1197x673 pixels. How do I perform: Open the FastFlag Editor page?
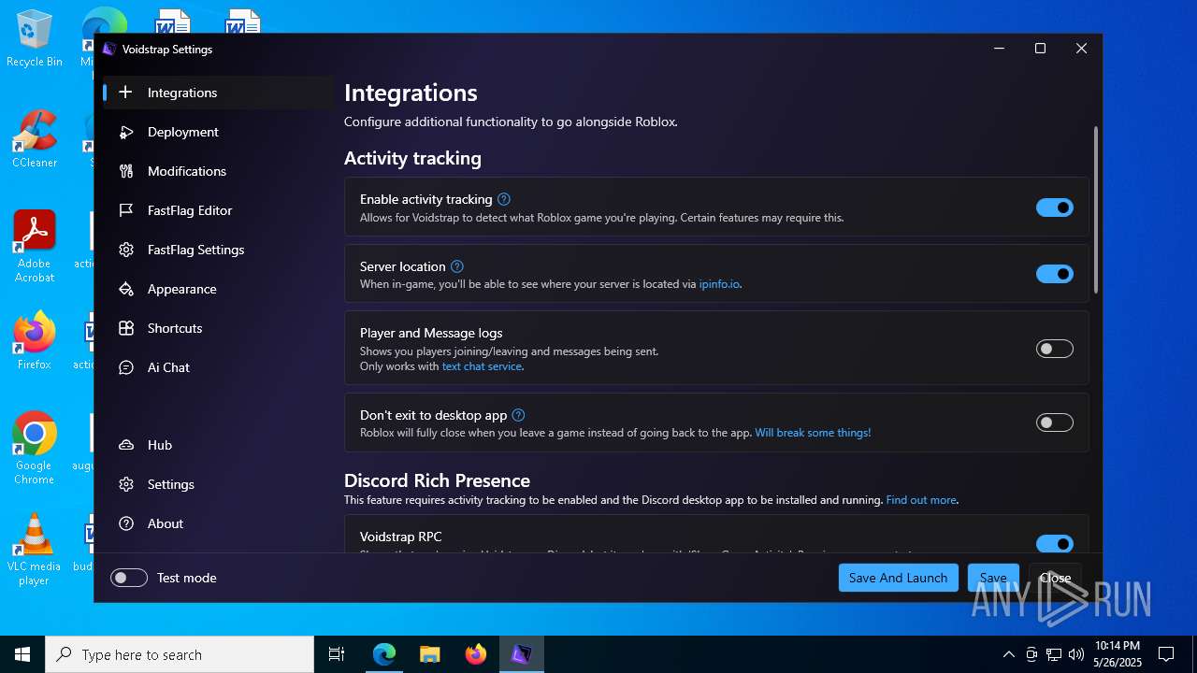[x=218, y=210]
